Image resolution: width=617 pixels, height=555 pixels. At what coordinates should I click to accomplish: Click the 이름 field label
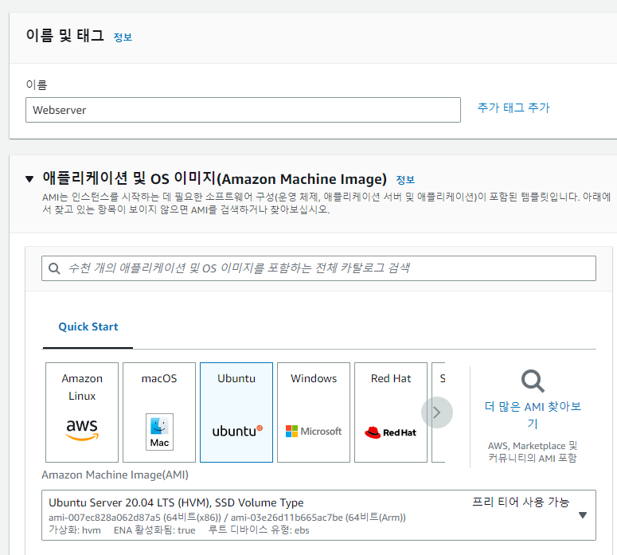coord(37,84)
